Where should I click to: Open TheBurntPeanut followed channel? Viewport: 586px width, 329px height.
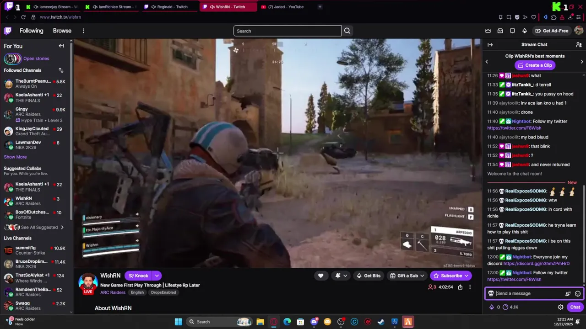coord(36,84)
